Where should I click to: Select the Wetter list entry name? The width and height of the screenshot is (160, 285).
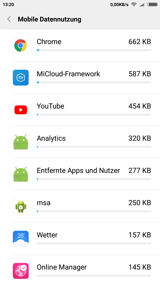pos(47,235)
